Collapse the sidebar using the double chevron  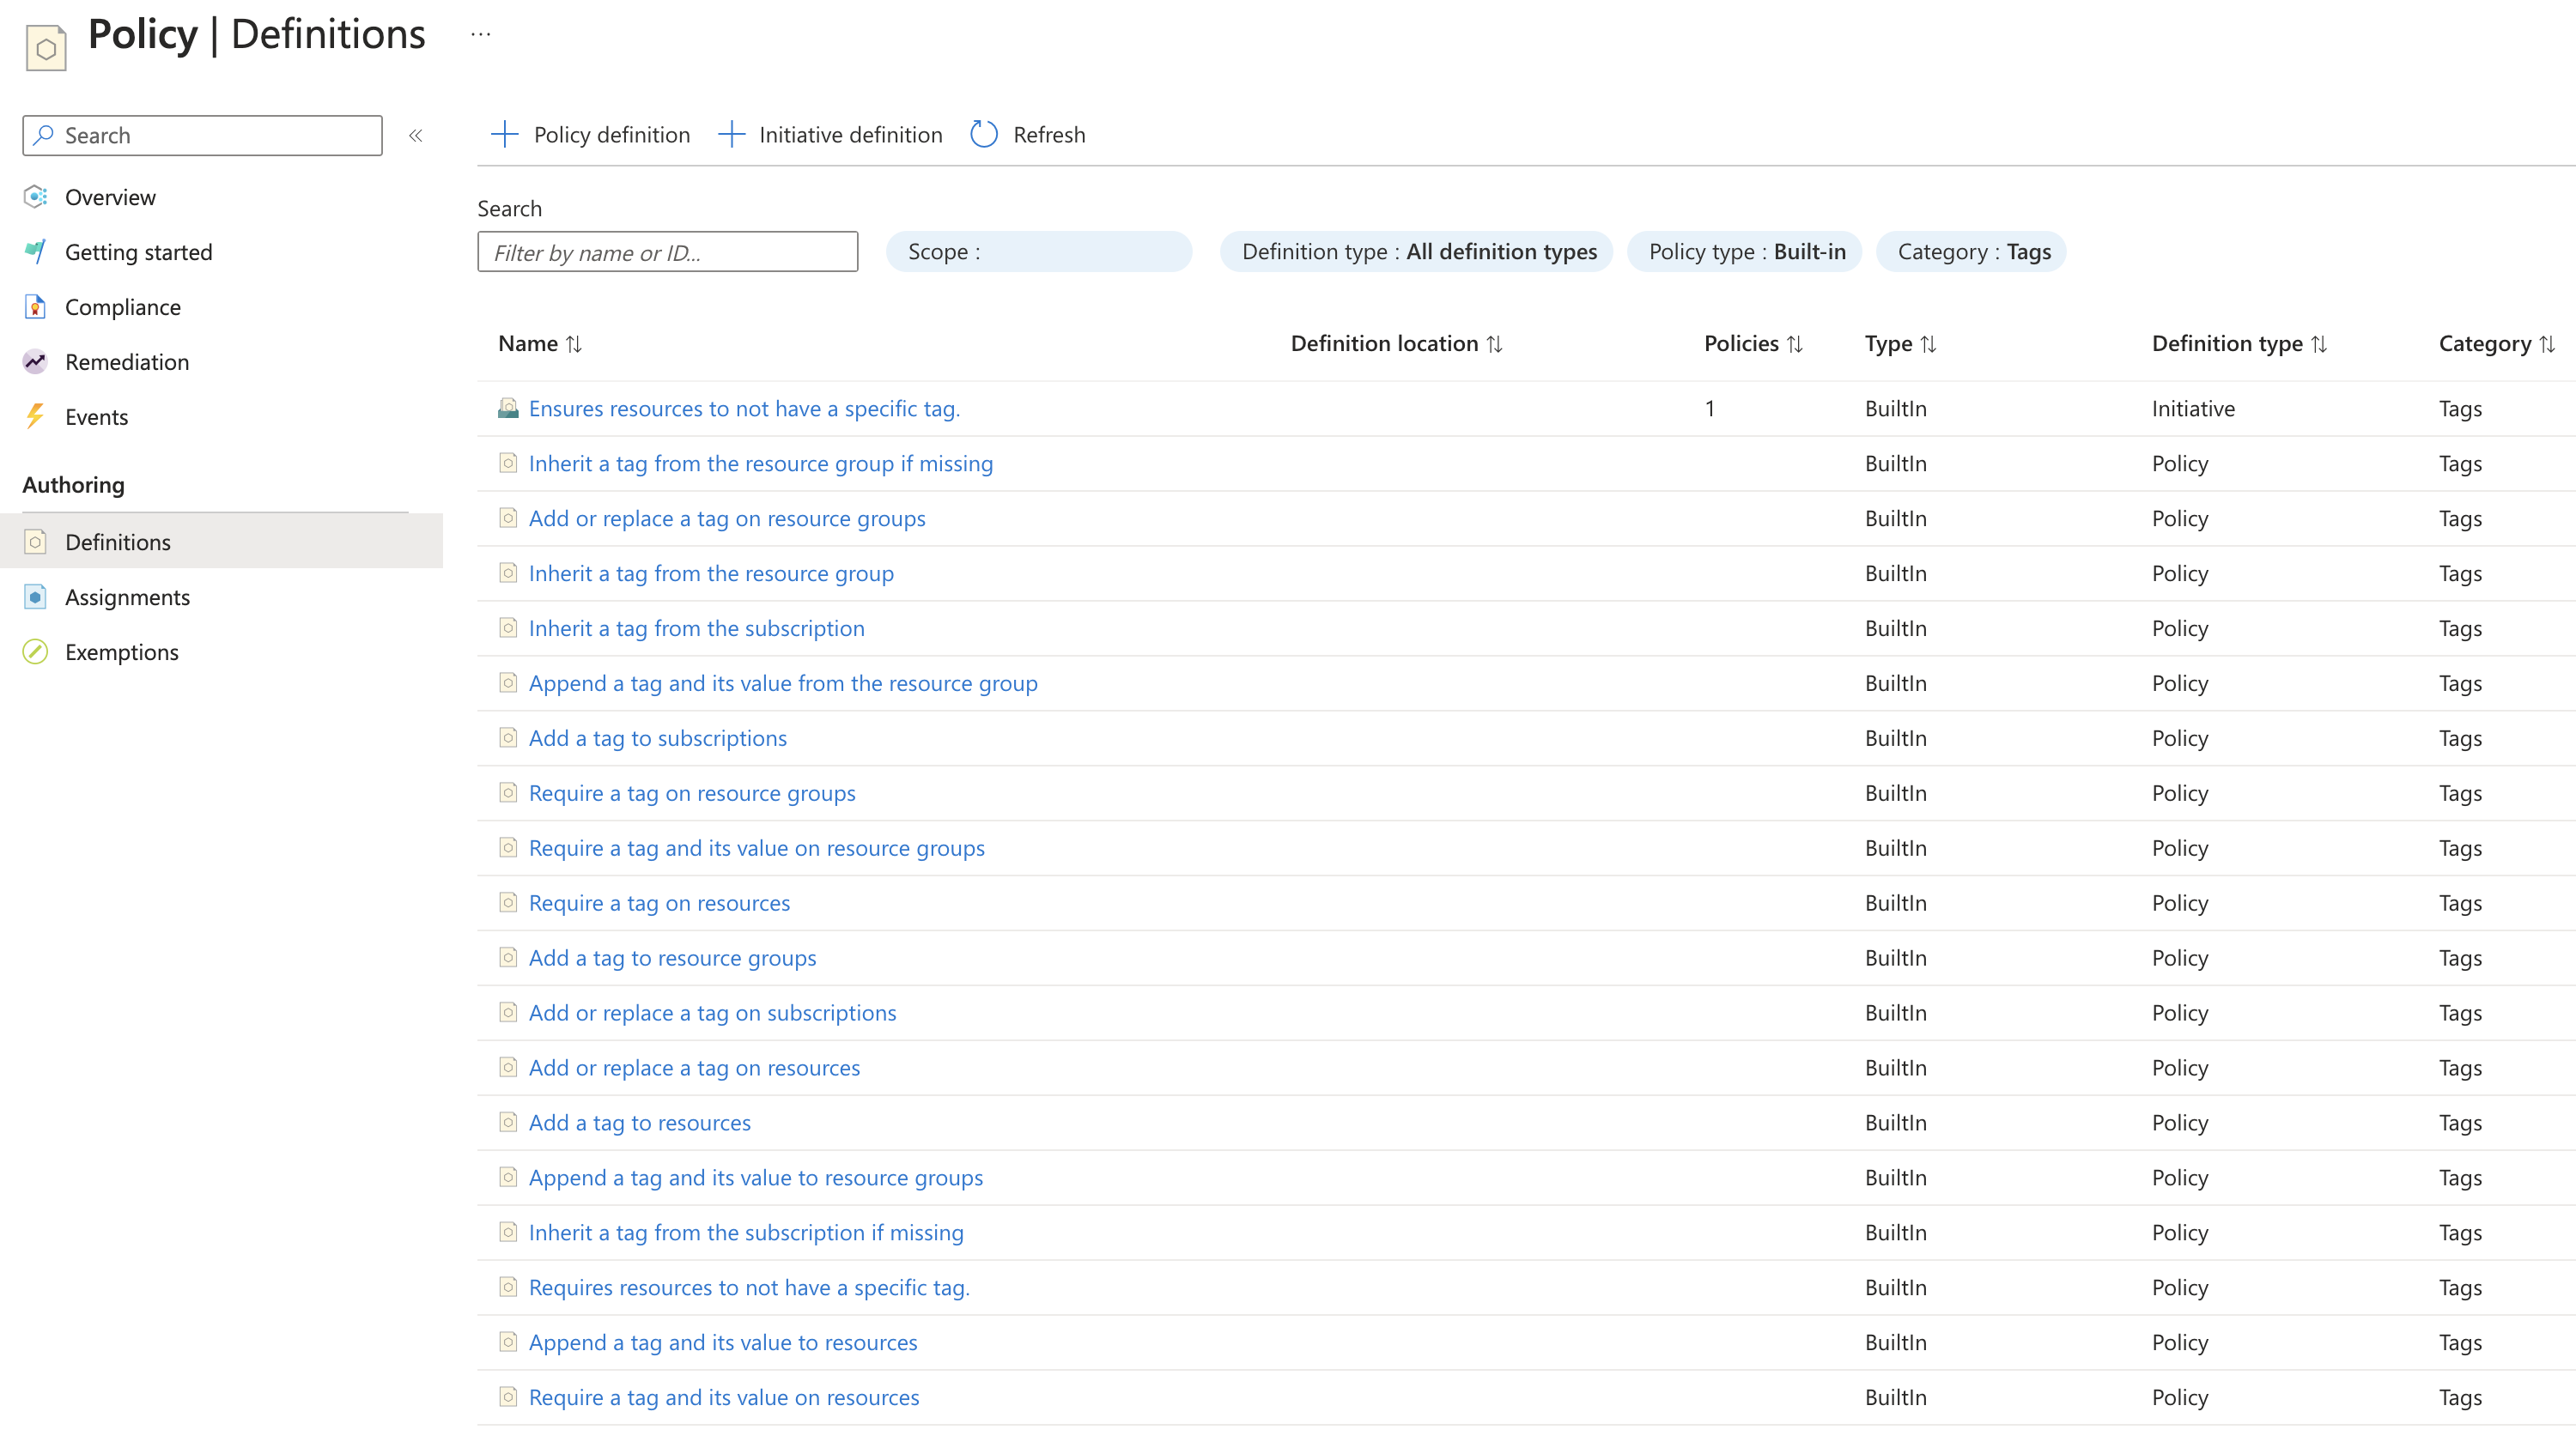tap(416, 135)
